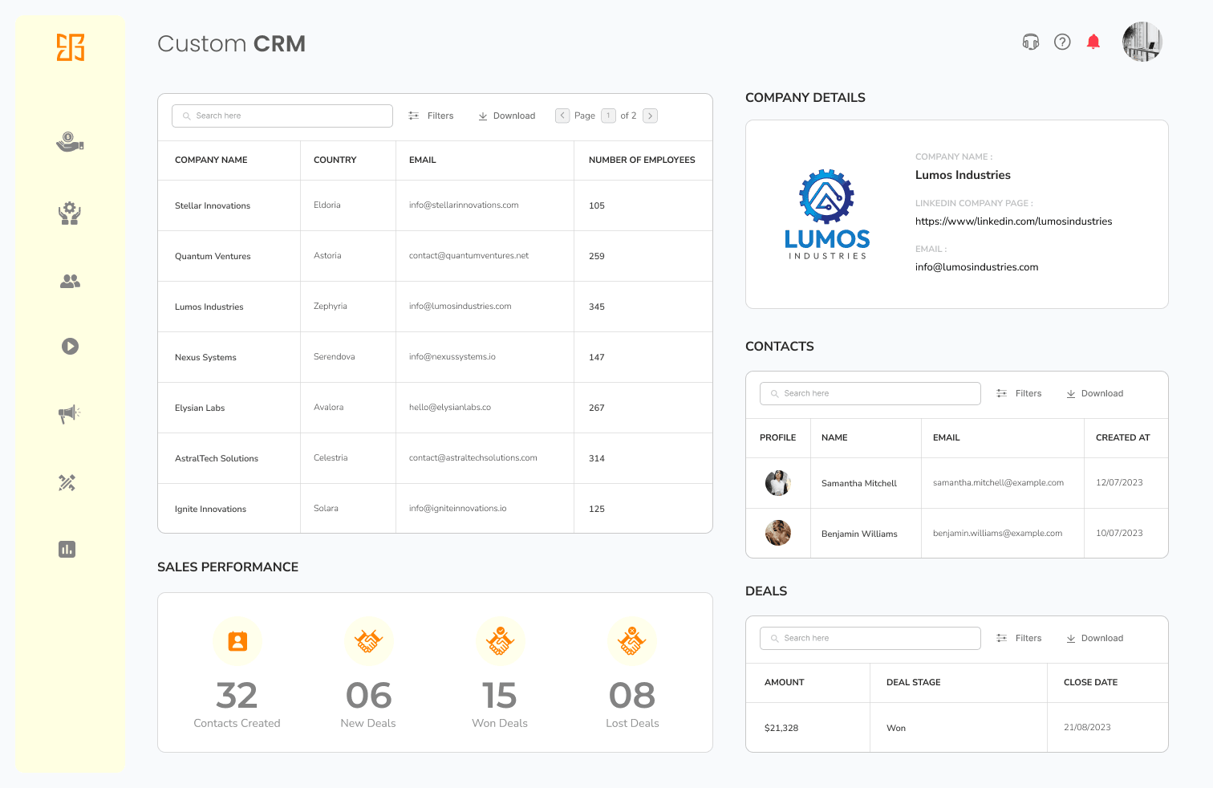Expand Filters in the Contacts panel
The image size is (1213, 788).
(1019, 393)
